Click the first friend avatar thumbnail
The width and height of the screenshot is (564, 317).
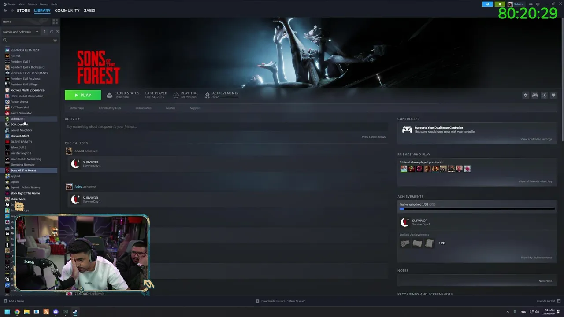403,169
